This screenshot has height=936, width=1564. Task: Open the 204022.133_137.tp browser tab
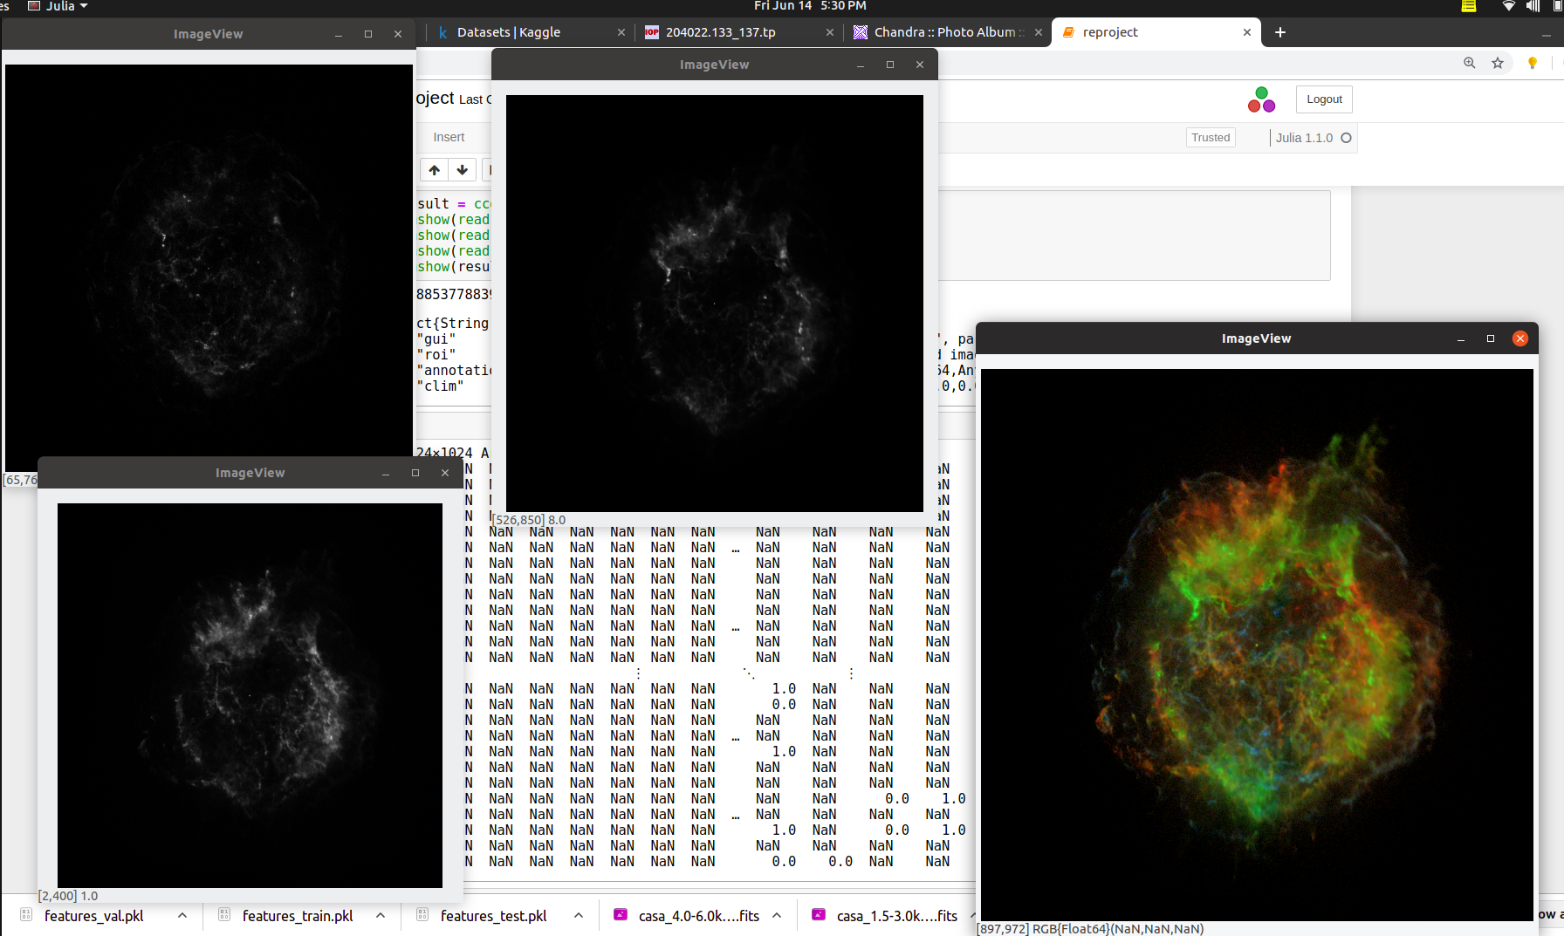(720, 32)
